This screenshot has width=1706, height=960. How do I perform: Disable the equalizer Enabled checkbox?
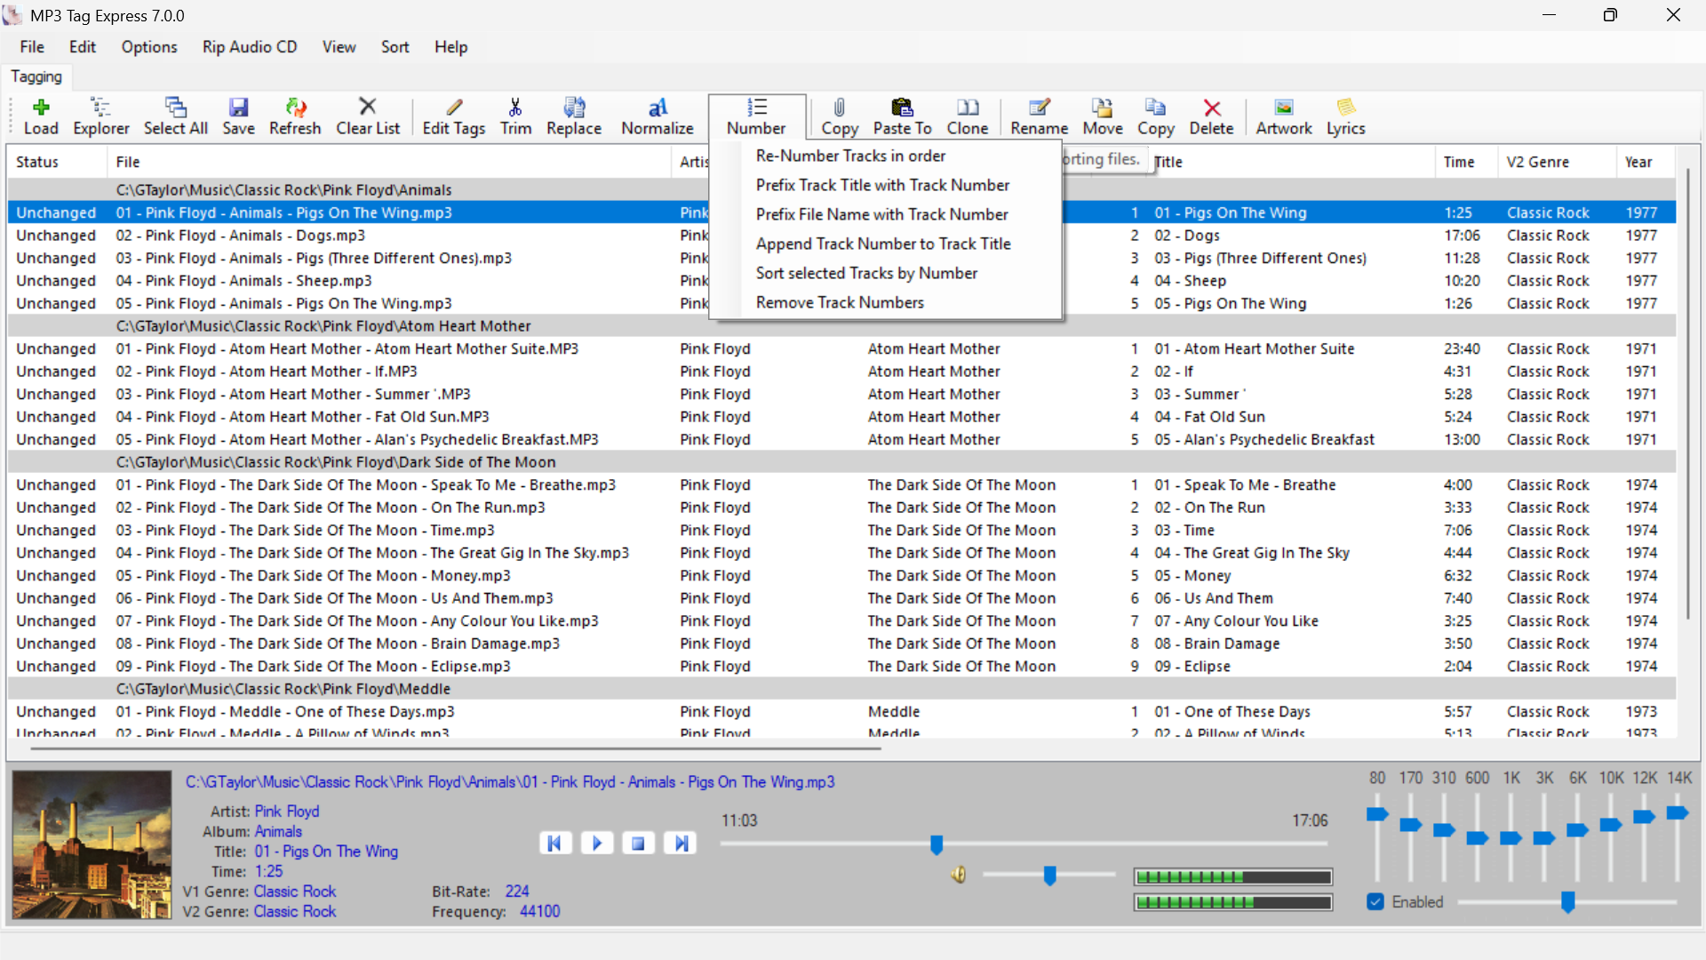coord(1375,902)
